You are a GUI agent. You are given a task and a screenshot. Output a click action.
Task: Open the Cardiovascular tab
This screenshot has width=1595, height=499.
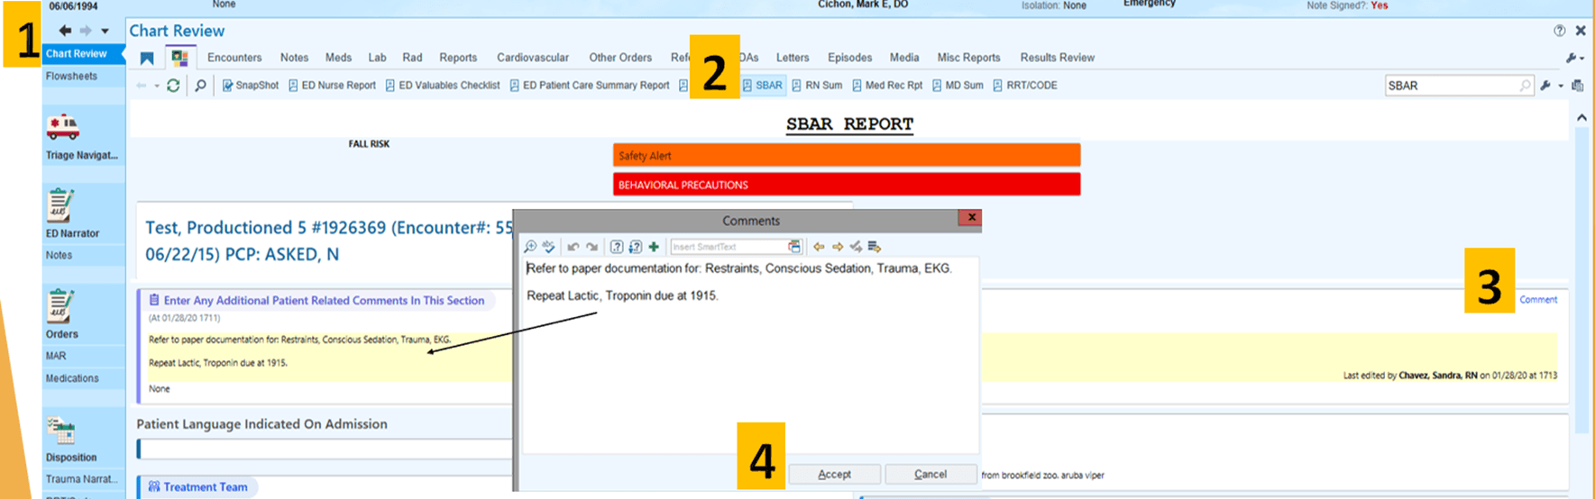533,58
